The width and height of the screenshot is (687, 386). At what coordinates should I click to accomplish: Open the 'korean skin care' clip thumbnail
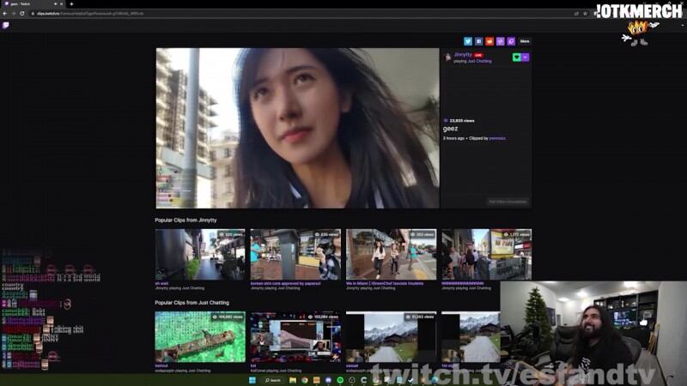pos(295,254)
